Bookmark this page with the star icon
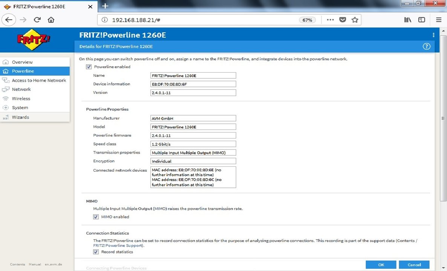The width and height of the screenshot is (447, 271). tap(355, 20)
